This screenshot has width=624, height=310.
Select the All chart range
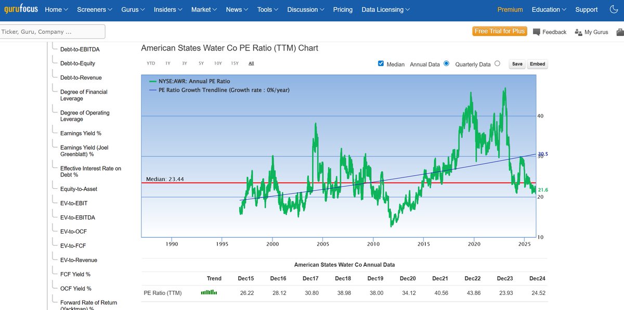click(x=251, y=63)
